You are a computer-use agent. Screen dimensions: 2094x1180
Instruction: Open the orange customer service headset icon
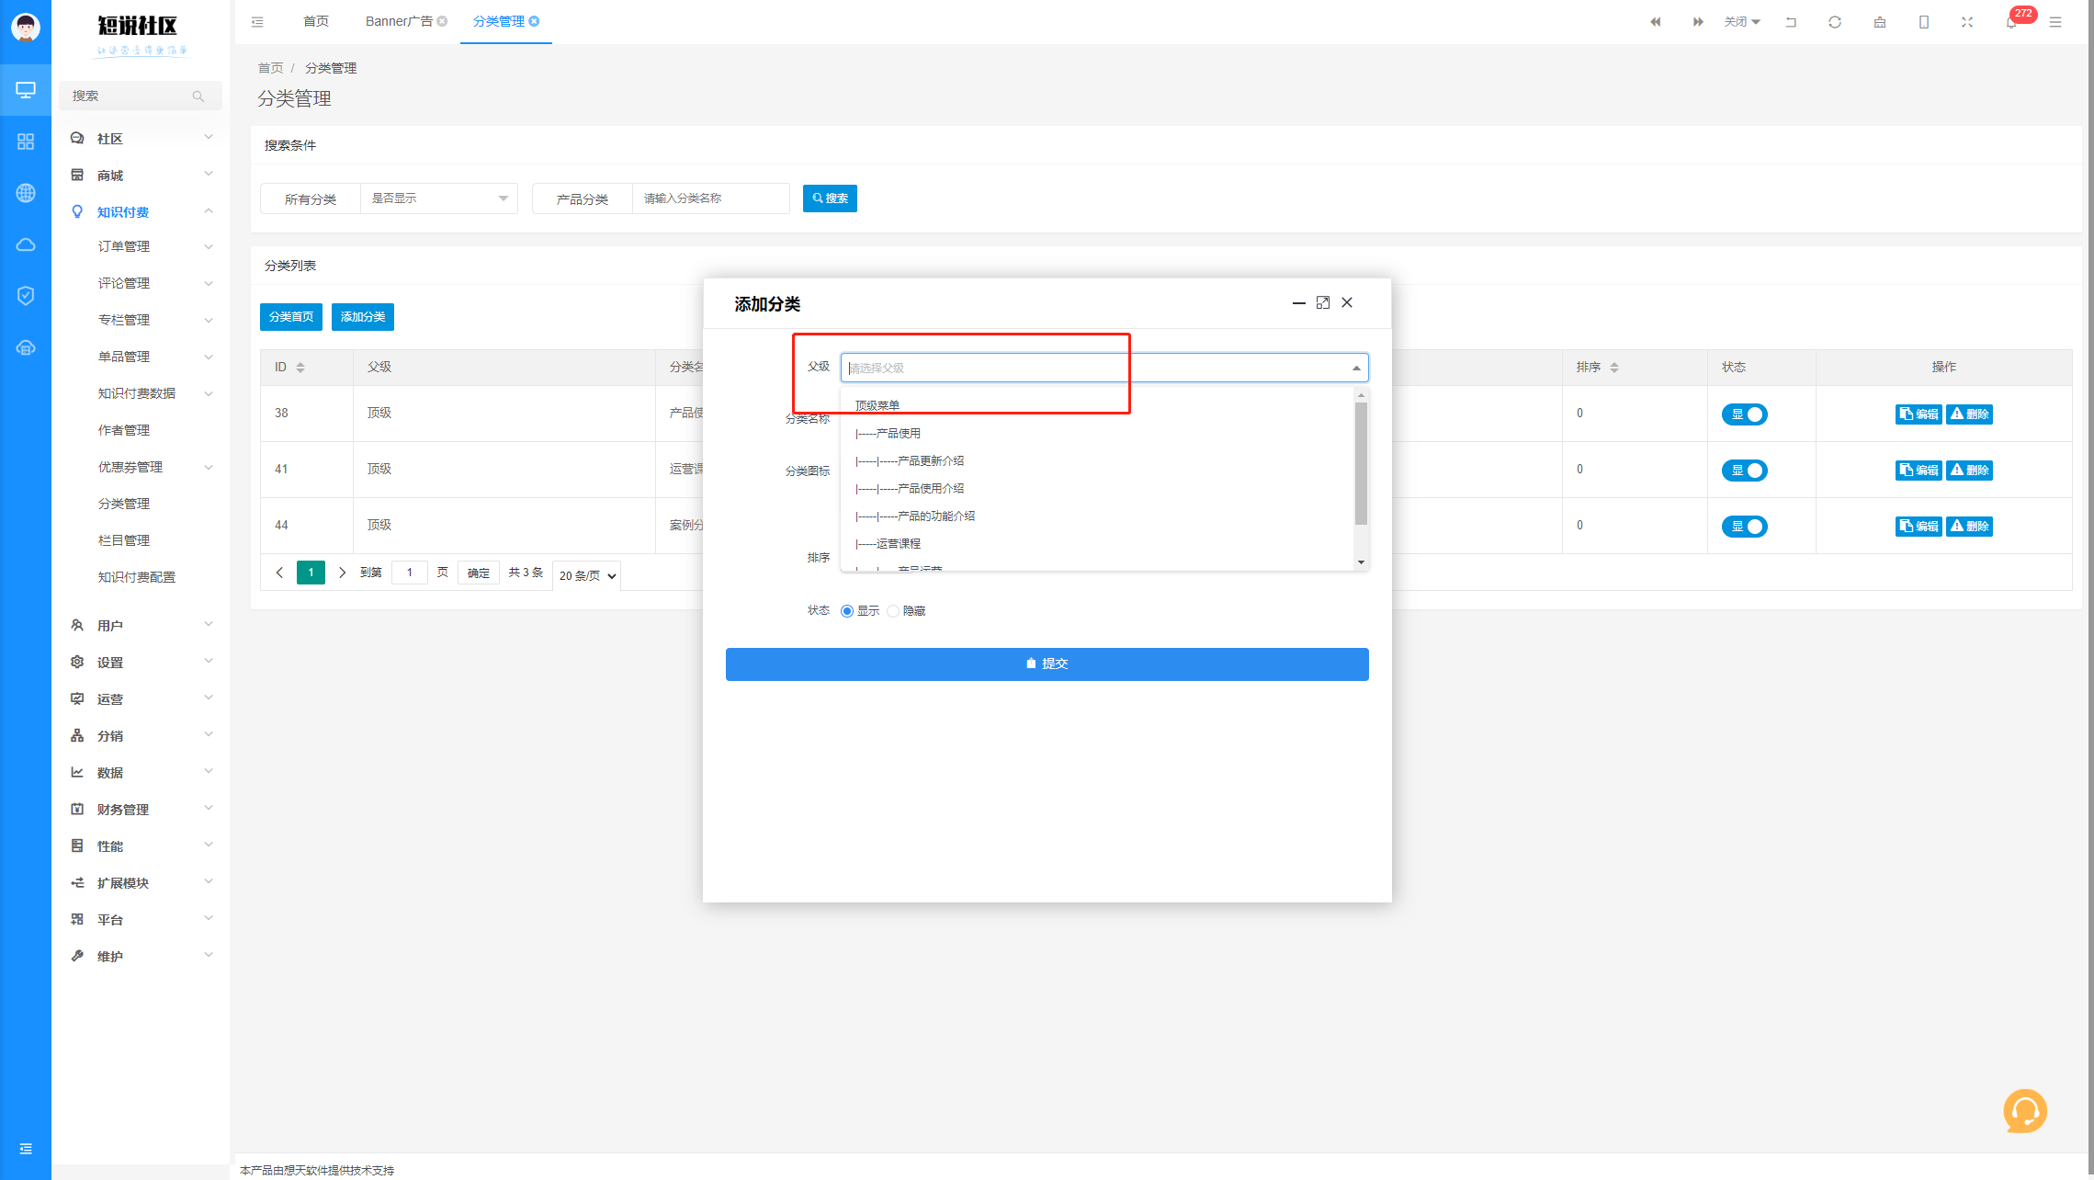2025,1111
